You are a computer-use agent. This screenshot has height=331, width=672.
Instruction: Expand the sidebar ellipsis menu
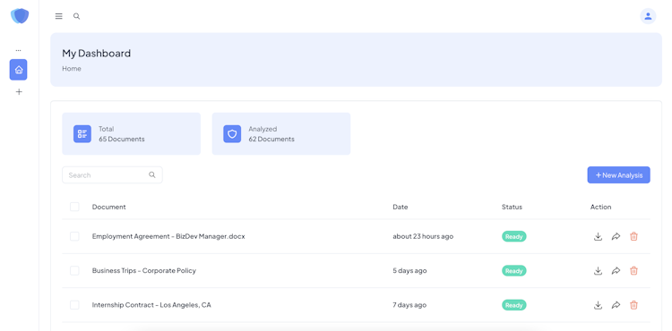coord(18,50)
